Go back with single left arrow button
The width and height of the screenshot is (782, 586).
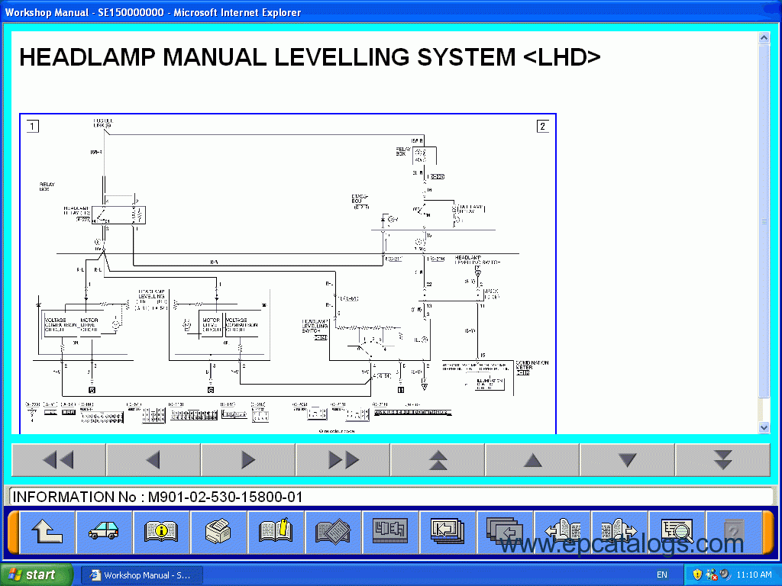coord(153,460)
